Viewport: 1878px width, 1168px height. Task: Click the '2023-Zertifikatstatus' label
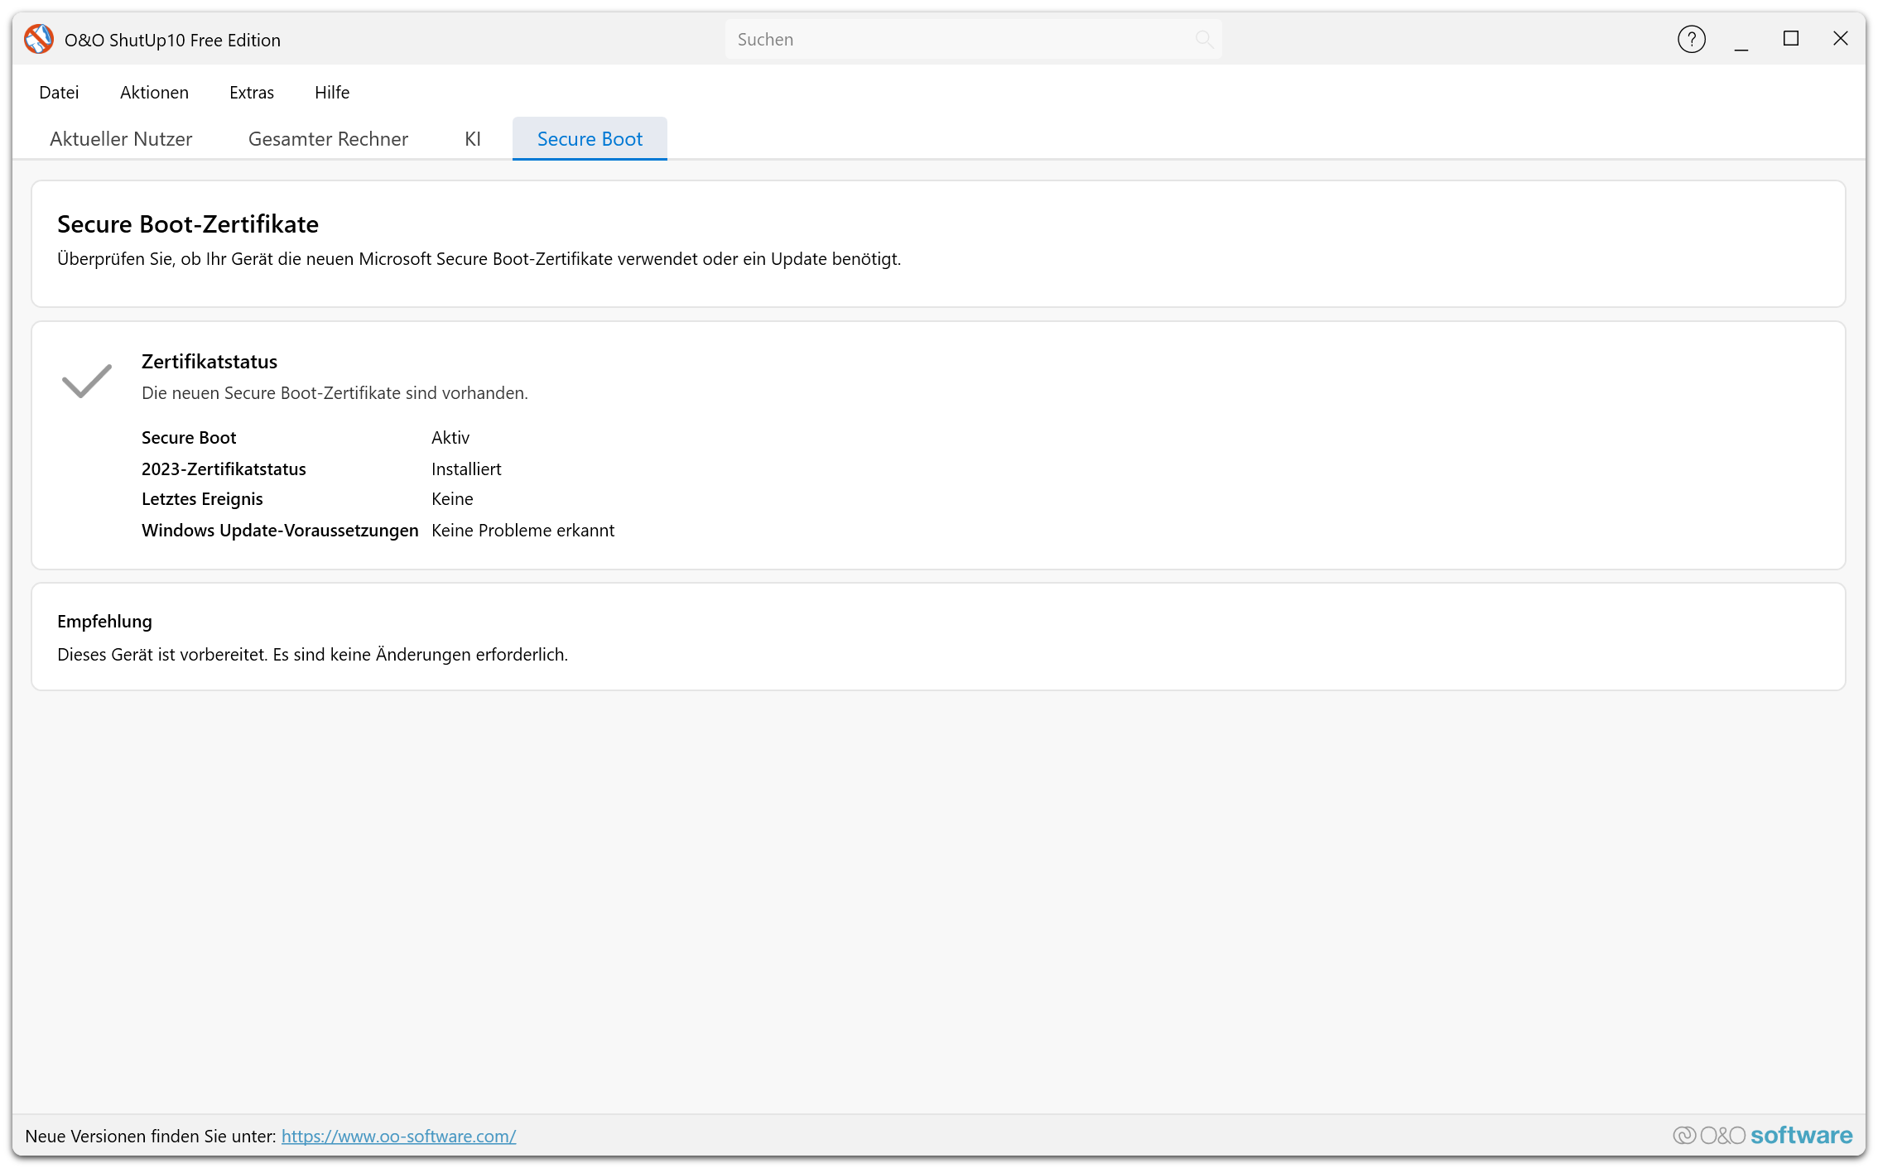pyautogui.click(x=224, y=469)
